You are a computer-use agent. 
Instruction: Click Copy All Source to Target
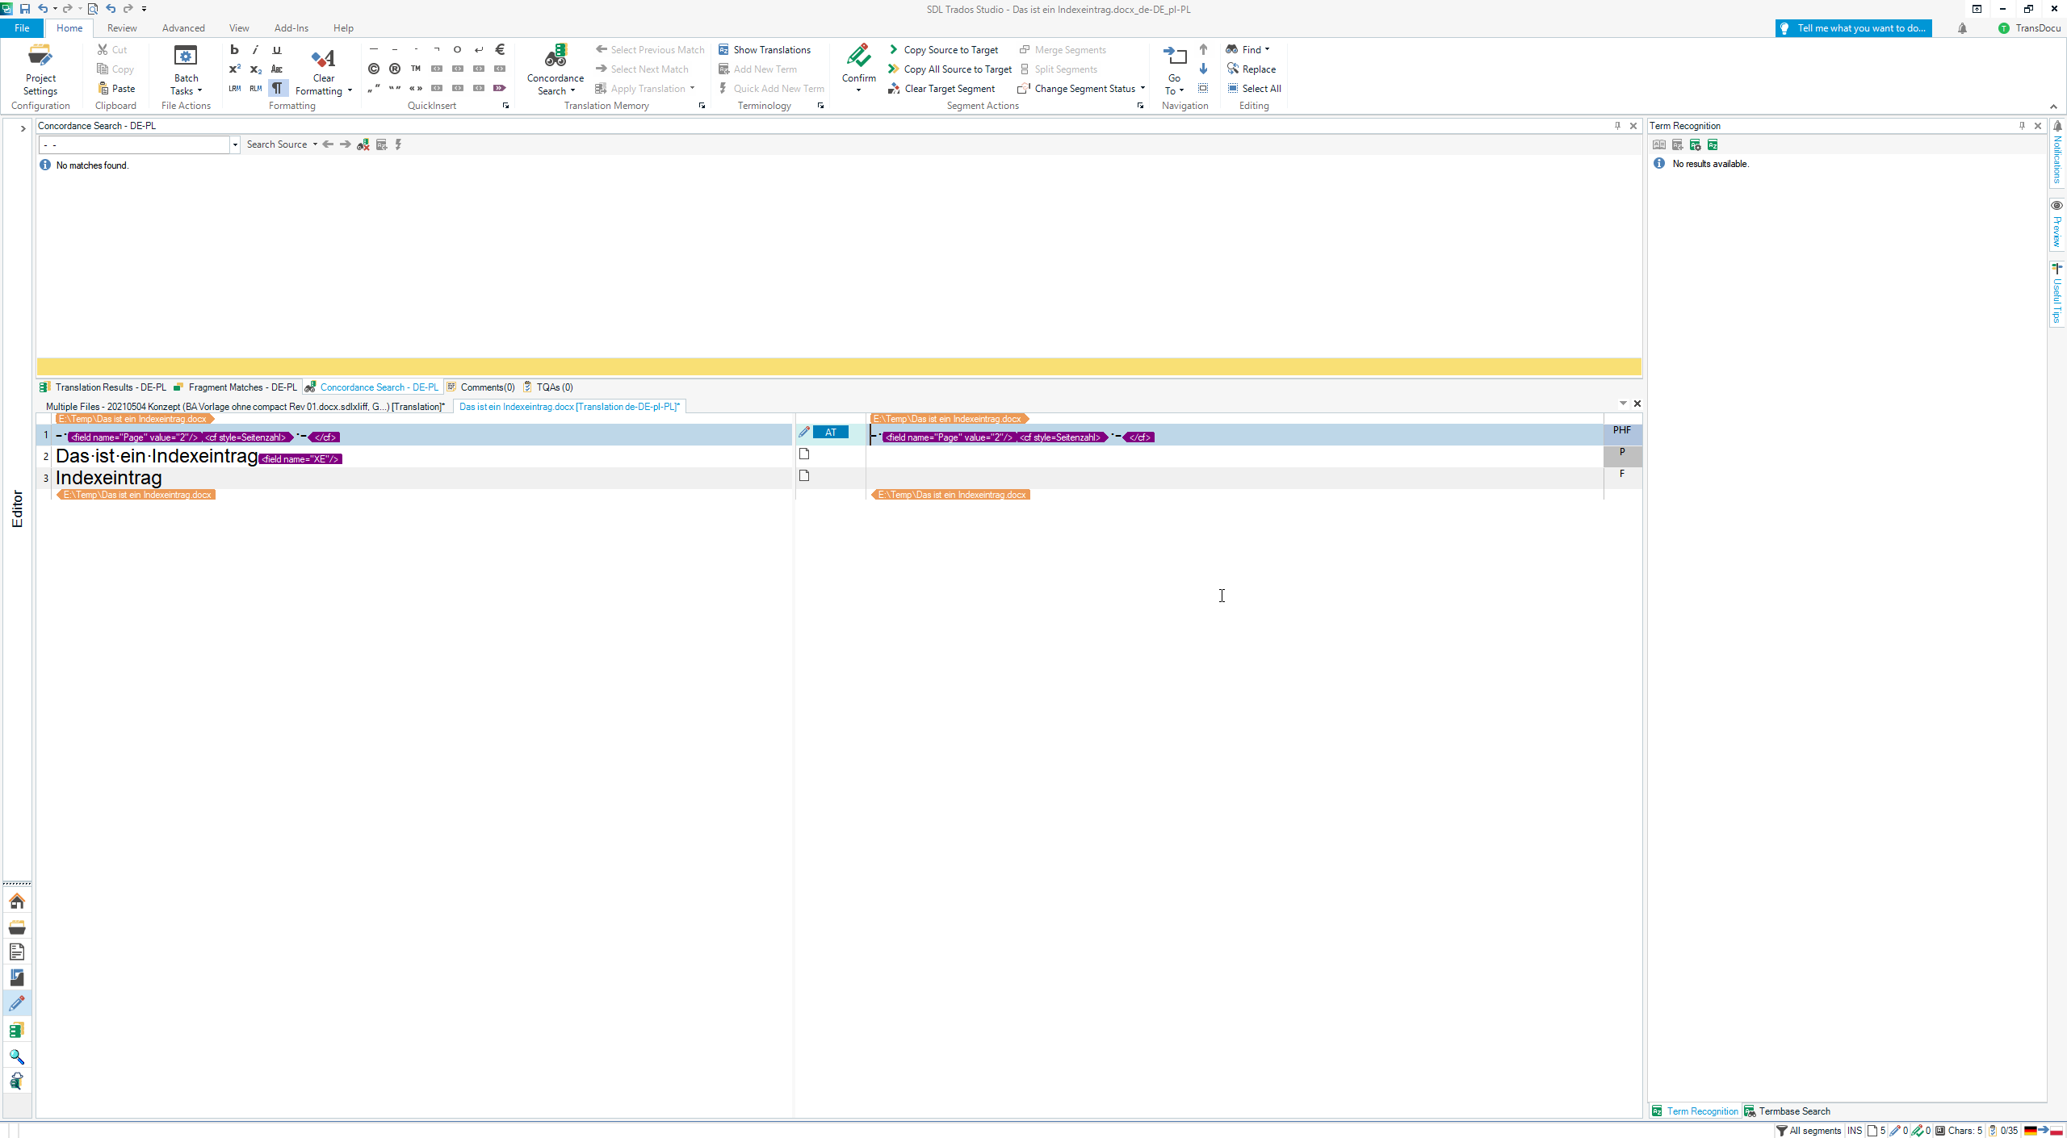pyautogui.click(x=950, y=69)
